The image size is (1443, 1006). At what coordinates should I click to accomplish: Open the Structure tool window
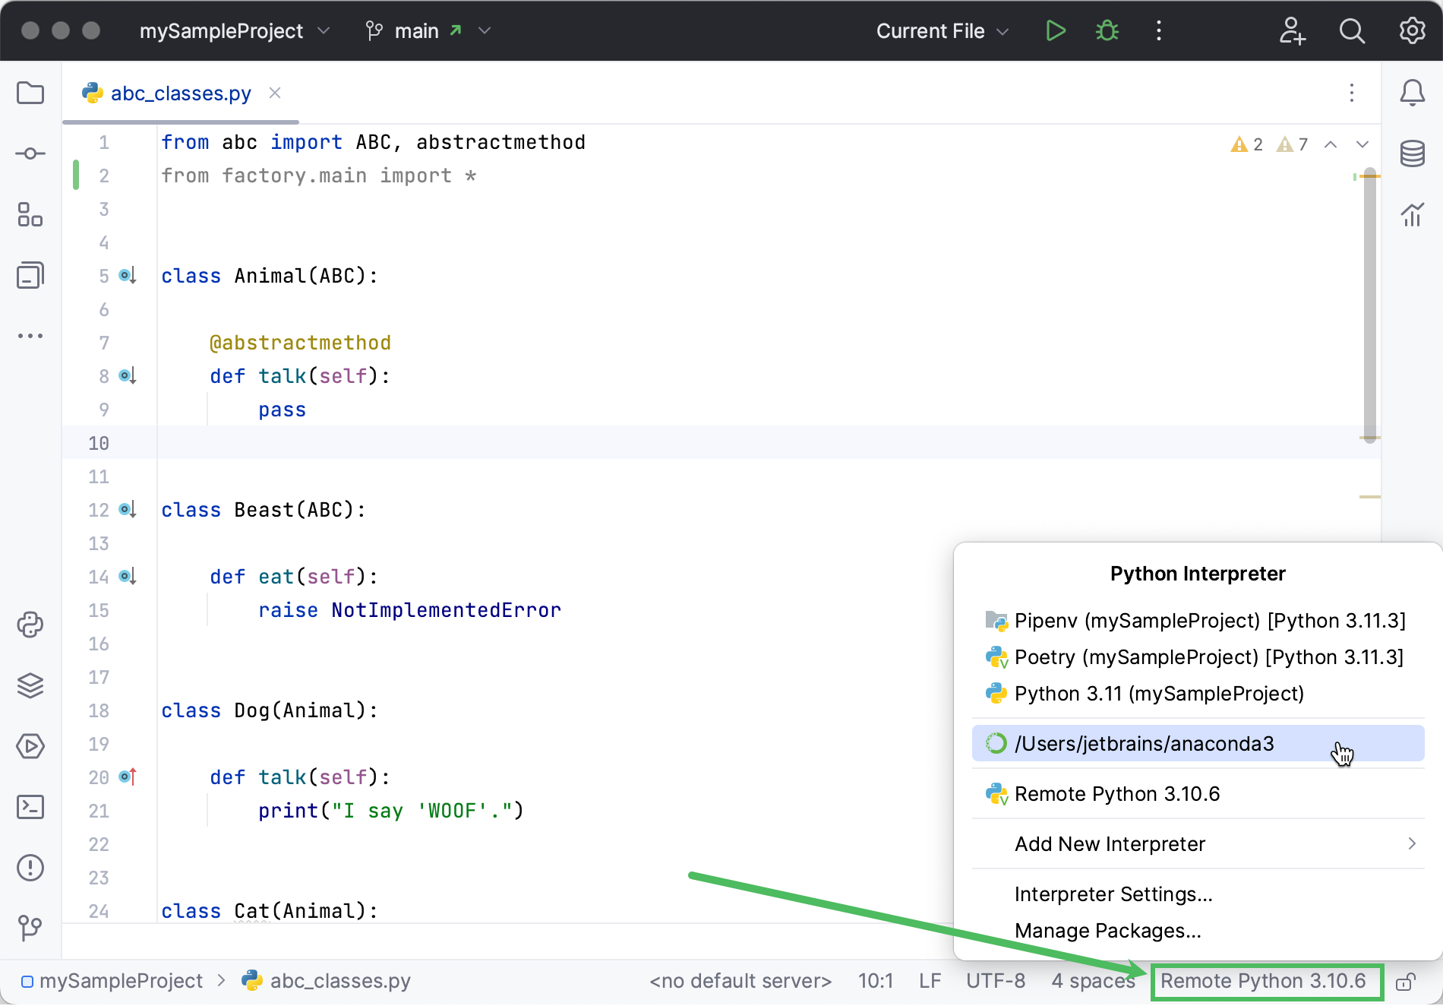point(30,215)
